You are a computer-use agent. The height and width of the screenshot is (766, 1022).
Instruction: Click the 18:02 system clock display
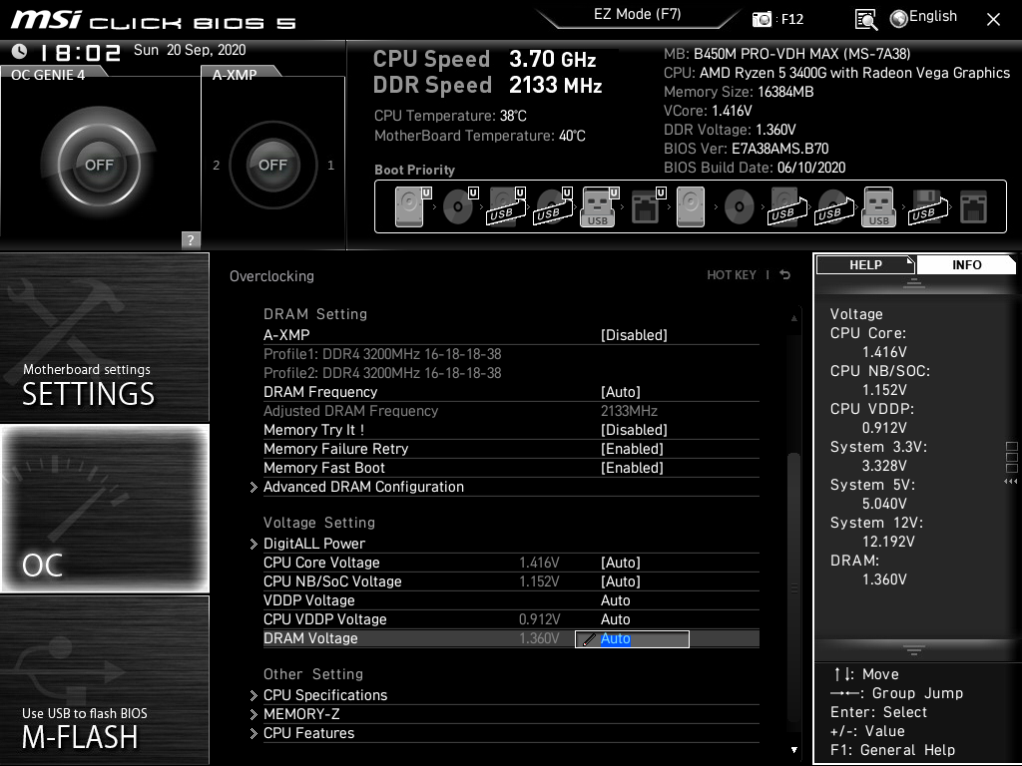[80, 52]
